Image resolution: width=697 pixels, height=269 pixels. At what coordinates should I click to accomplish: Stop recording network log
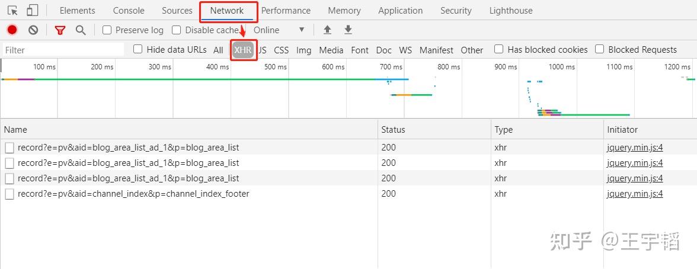pyautogui.click(x=12, y=30)
